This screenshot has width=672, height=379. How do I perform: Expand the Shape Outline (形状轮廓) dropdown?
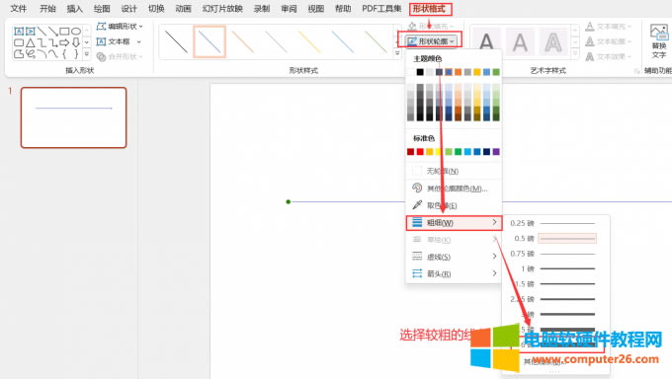[x=430, y=41]
